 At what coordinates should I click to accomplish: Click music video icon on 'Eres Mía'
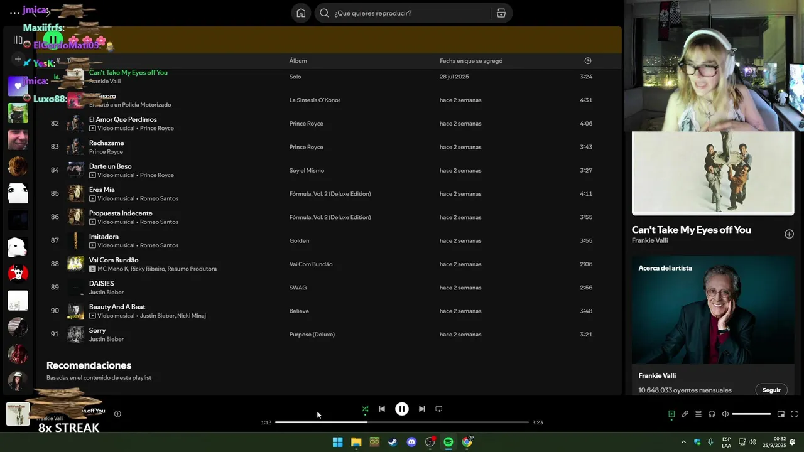pyautogui.click(x=92, y=198)
